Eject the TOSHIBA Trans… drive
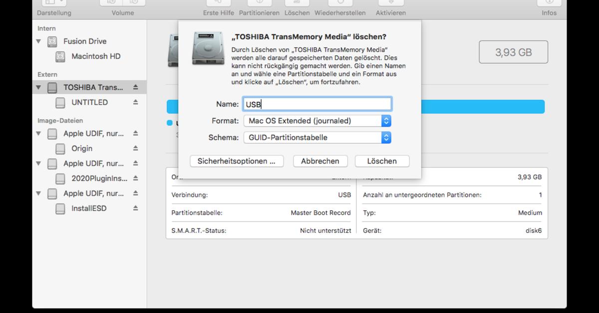 coord(135,87)
